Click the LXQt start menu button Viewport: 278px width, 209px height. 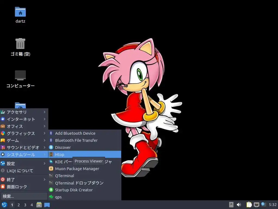click(4, 205)
